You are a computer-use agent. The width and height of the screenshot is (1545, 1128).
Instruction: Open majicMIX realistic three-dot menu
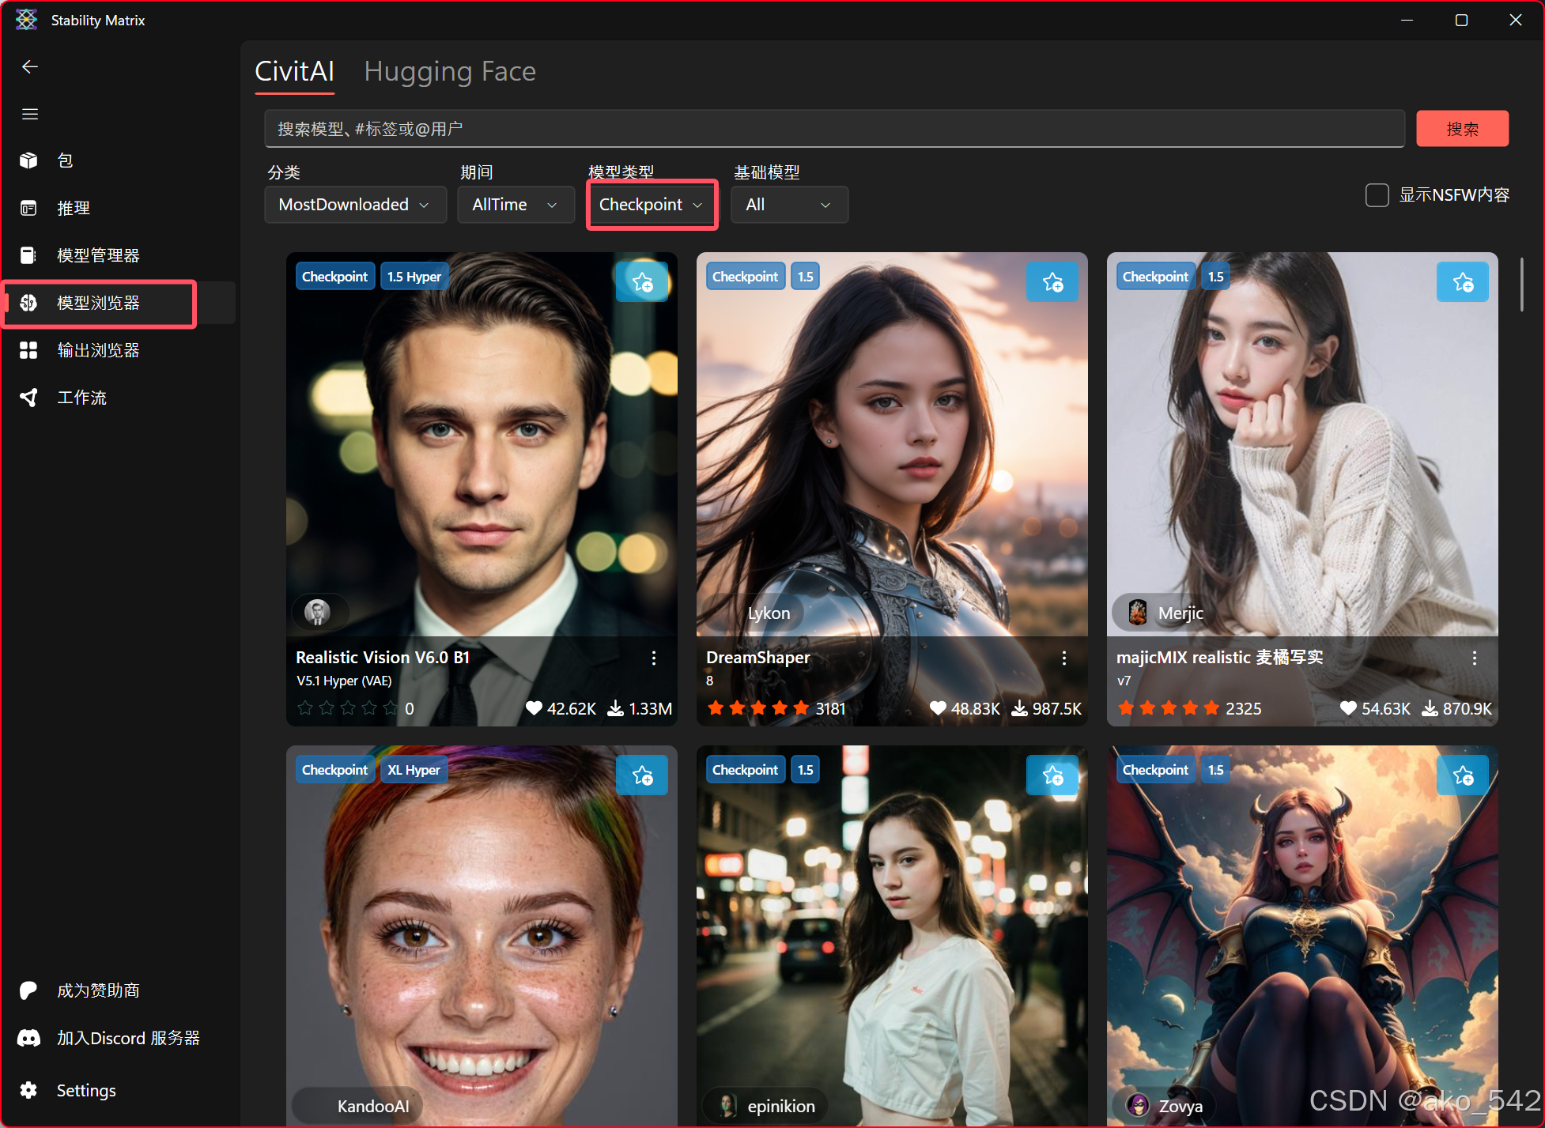click(1475, 658)
